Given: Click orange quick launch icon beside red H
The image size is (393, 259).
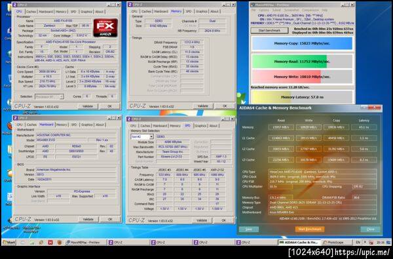Looking at the screenshot, I should tap(60, 243).
